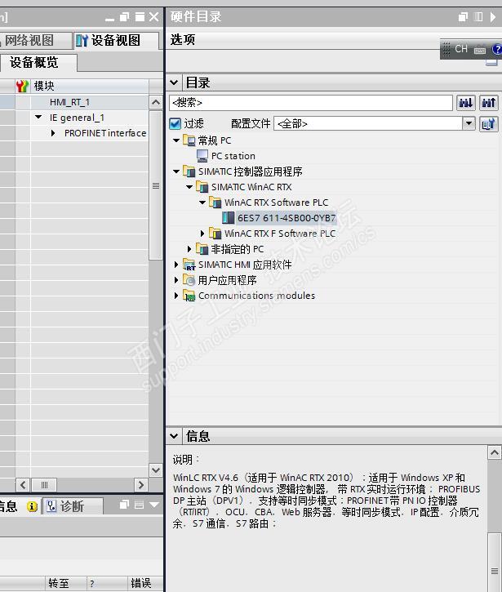
Task: Collapse the 信息 information section
Action: pos(174,436)
